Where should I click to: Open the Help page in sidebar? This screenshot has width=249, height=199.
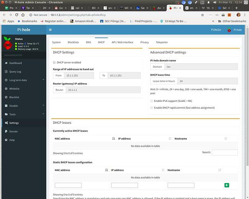tap(12, 140)
